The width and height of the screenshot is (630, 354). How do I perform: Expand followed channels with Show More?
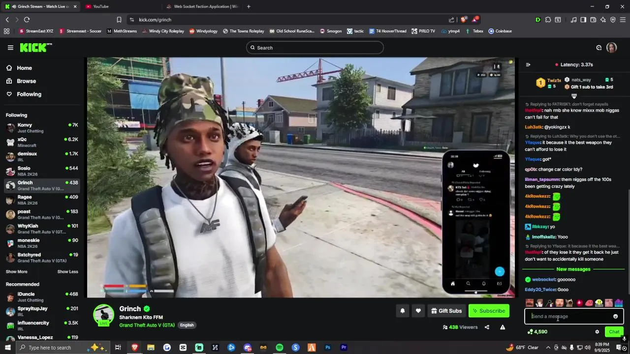[17, 272]
